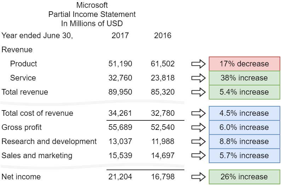Select the Microsoft title text
This screenshot has width=281, height=185.
tap(92, 6)
